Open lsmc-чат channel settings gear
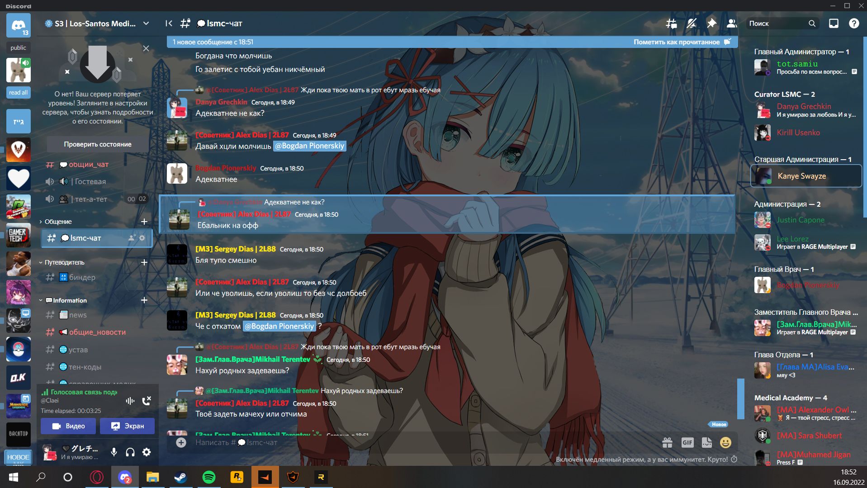This screenshot has width=867, height=488. coord(142,238)
